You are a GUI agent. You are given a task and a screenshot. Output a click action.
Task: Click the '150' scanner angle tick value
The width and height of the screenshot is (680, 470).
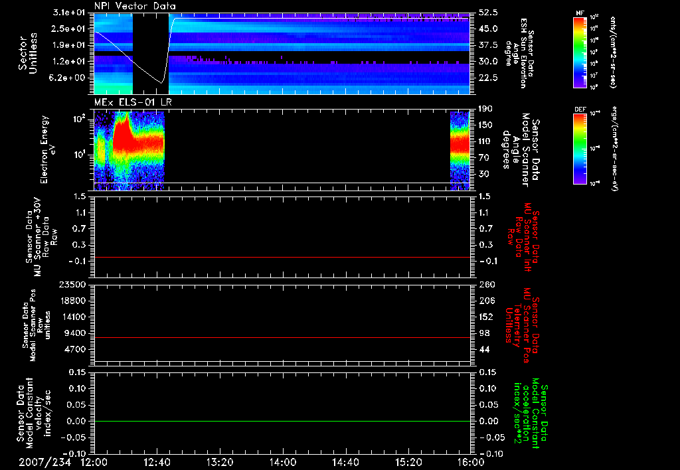pos(485,125)
